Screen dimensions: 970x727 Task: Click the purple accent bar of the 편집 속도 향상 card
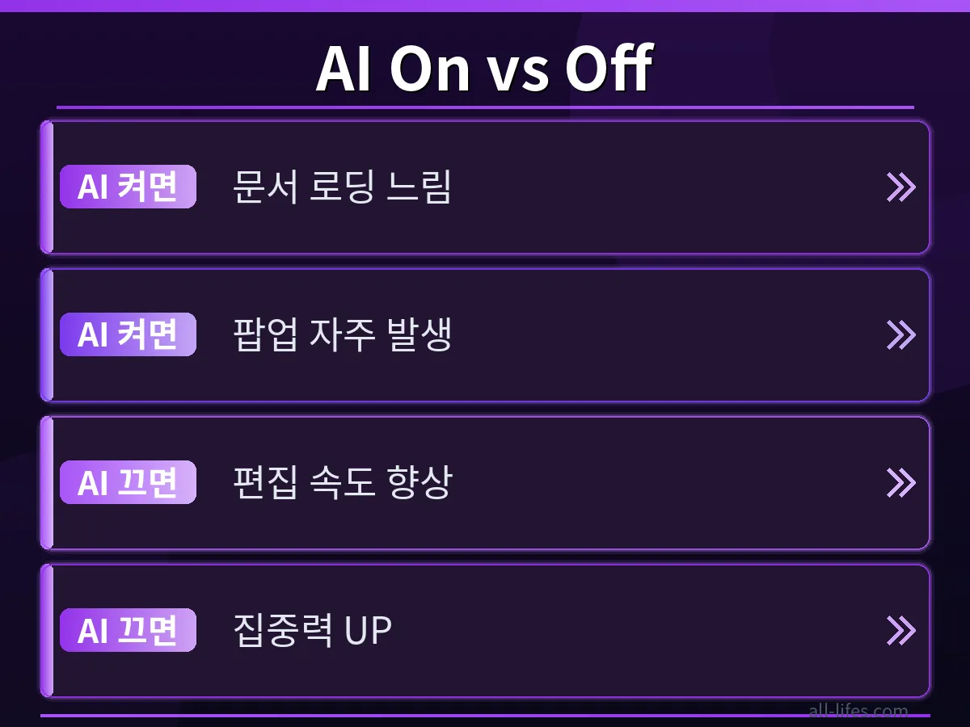47,483
